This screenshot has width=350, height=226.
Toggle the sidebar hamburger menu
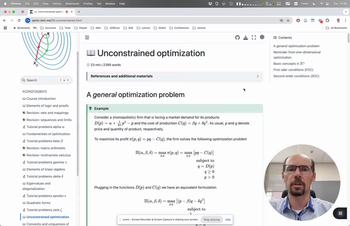tap(87, 37)
